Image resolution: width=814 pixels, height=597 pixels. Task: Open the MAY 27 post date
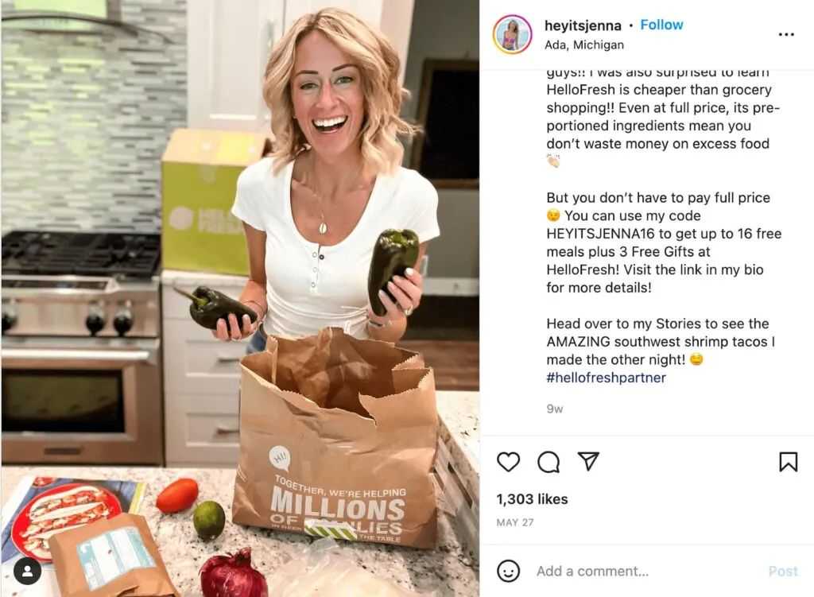click(515, 522)
